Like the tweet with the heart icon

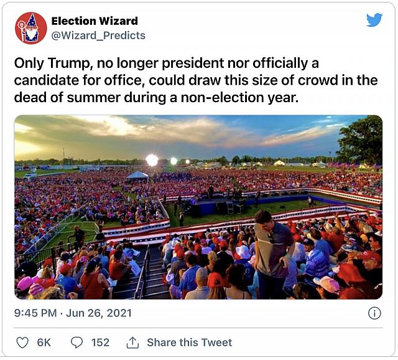coord(22,343)
